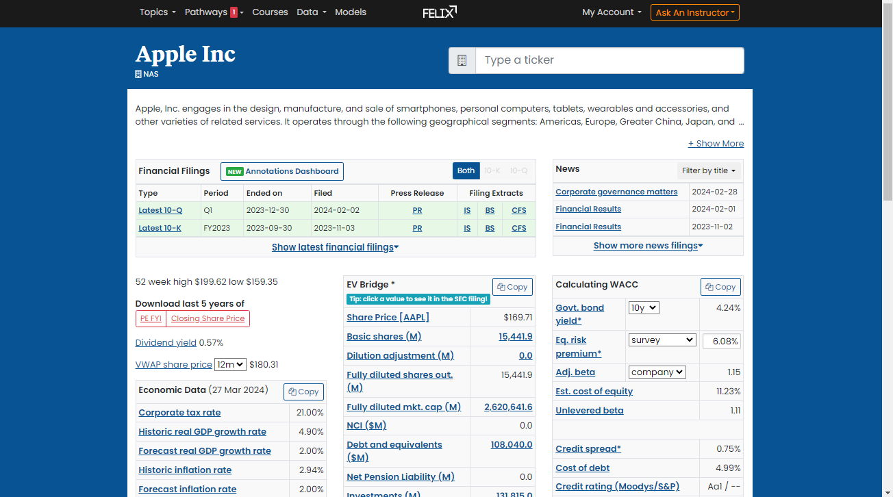893x497 pixels.
Task: Open the NEW Annotations Dashboard
Action: [282, 171]
